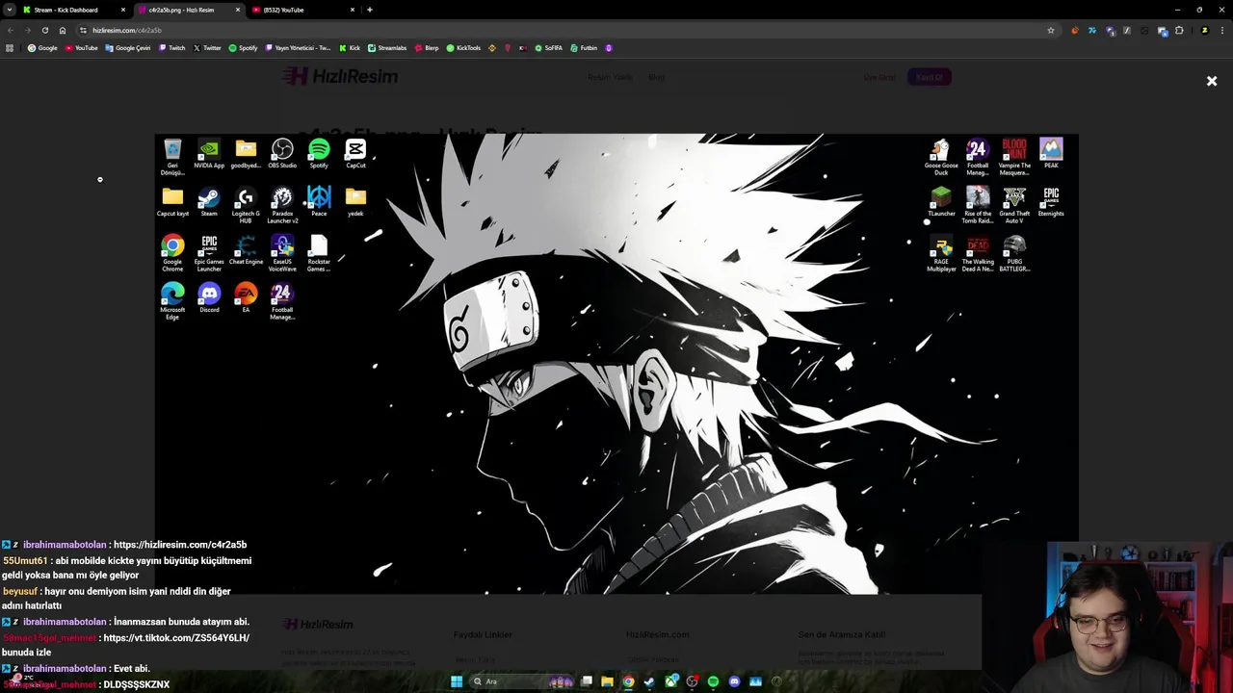Viewport: 1233px width, 693px height.
Task: Go back to the previous page
Action: (10, 30)
